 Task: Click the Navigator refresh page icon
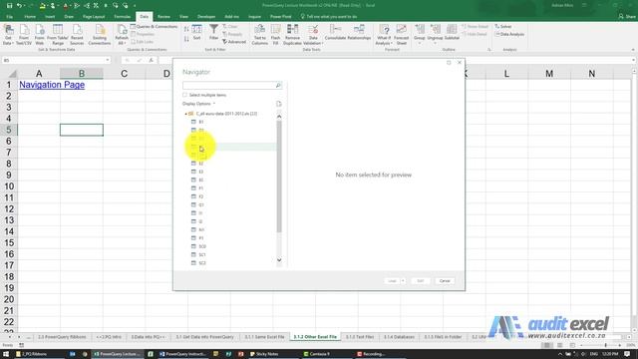point(279,104)
